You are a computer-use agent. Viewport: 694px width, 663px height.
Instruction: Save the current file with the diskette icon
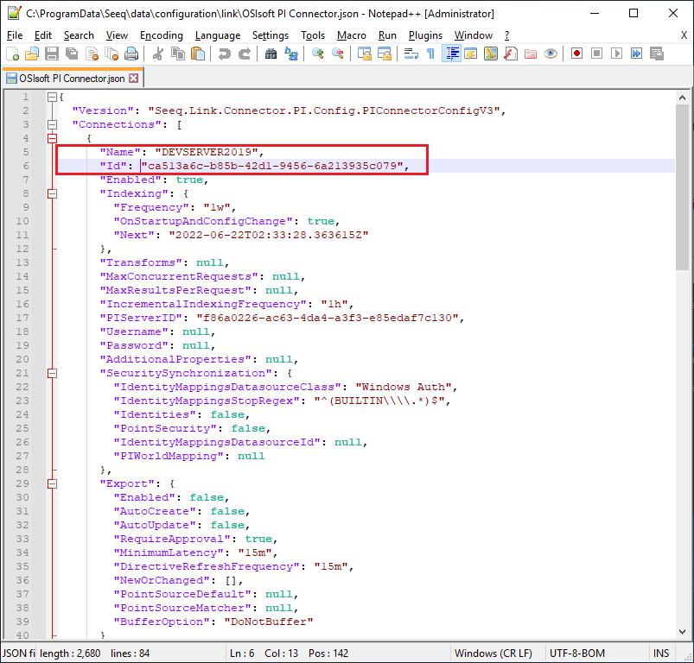(52, 54)
